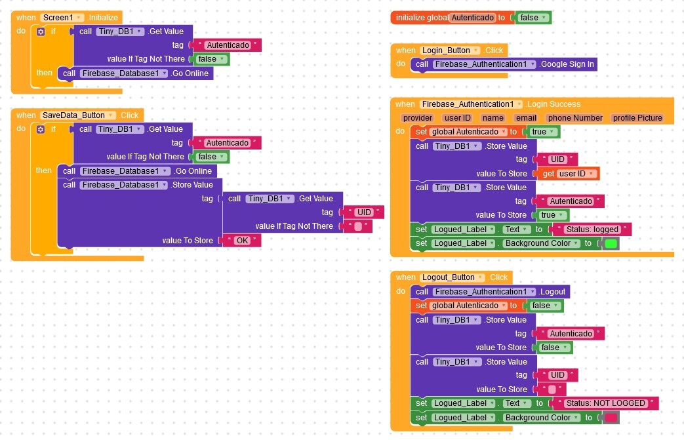Toggle the false value in SaveData_Button if condition

(211, 157)
